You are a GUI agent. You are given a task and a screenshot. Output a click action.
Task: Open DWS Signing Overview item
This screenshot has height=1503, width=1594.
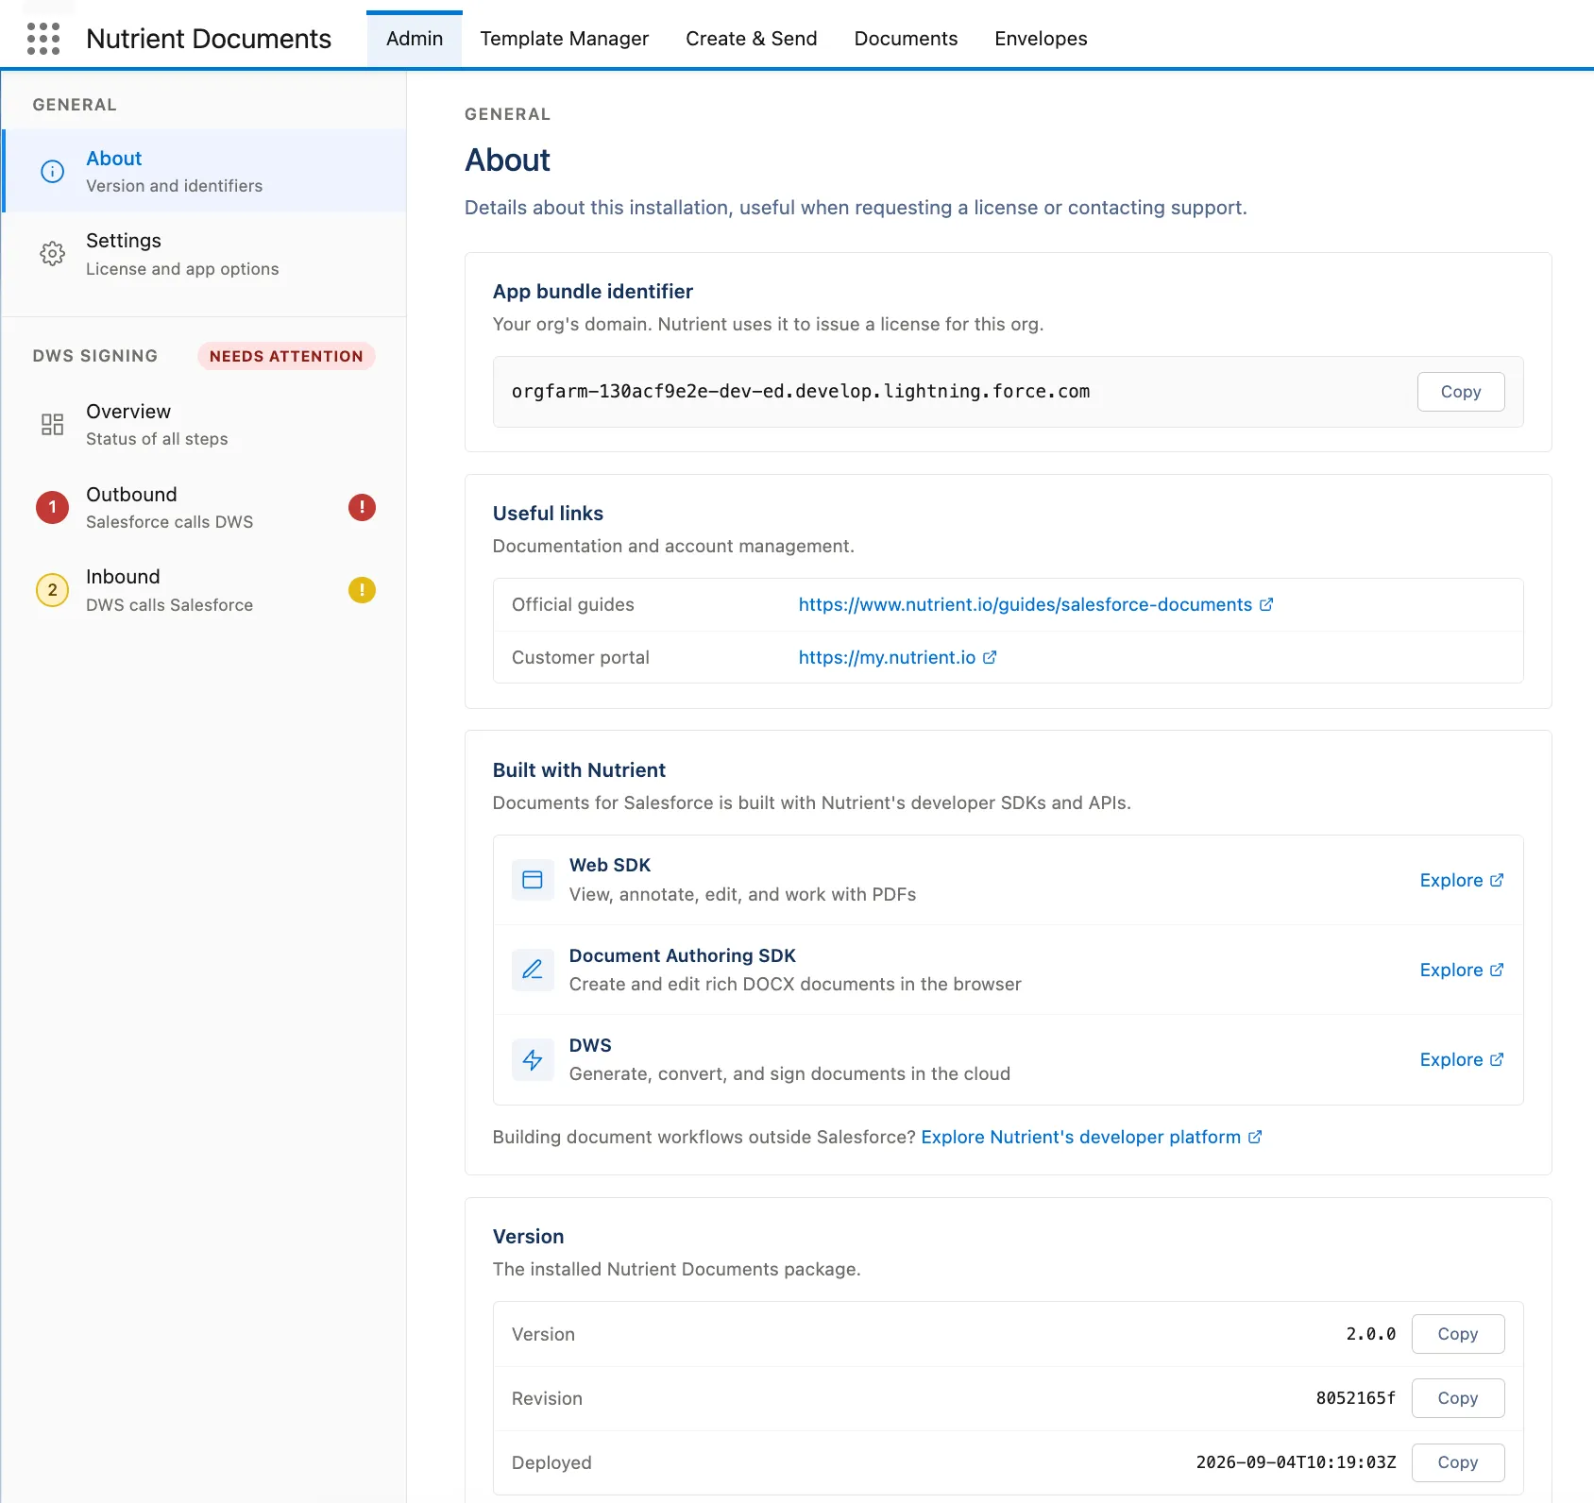(205, 425)
